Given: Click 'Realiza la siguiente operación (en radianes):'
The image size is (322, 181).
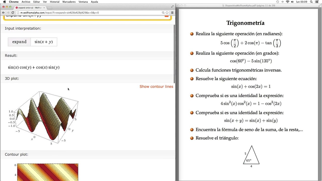Looking at the screenshot, I should 239,34.
